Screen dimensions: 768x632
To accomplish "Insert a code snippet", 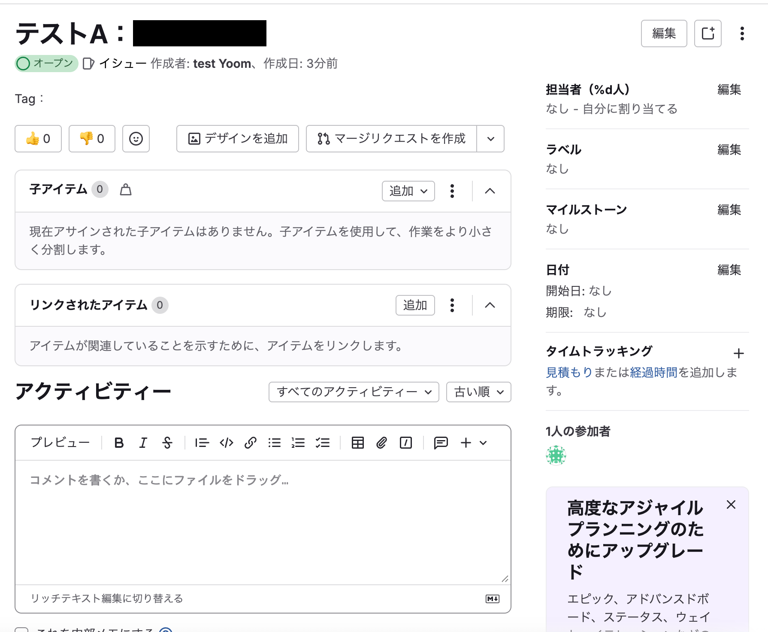I will [x=226, y=443].
